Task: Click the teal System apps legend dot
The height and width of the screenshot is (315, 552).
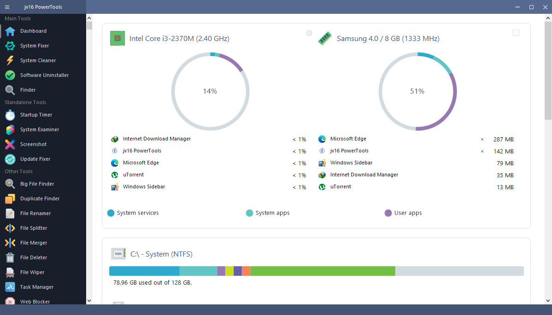Action: (x=250, y=213)
